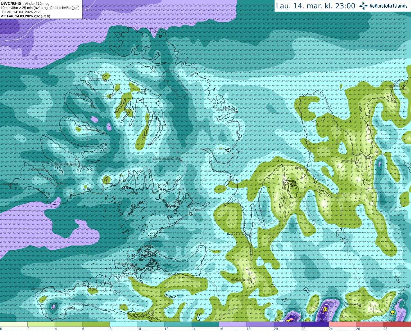Select the 10–12 m/s legend swatch
Screen dimensions: 411x331
click(151, 324)
